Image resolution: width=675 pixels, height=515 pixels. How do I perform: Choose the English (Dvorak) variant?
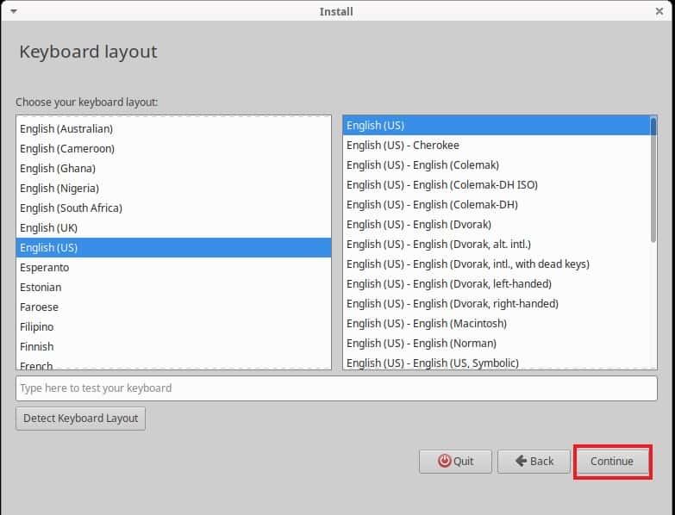(x=497, y=225)
